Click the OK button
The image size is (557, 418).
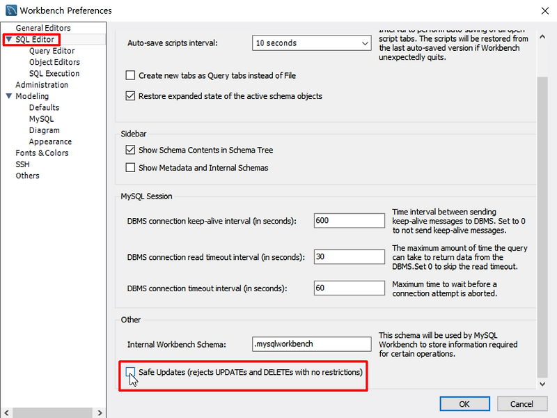(464, 404)
